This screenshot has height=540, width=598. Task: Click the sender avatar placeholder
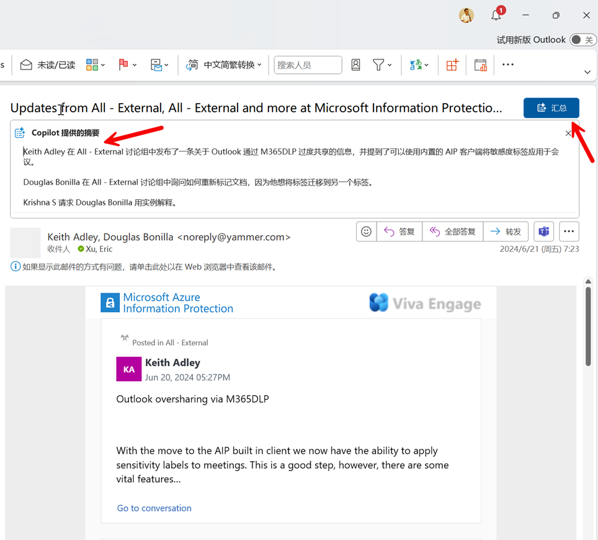pyautogui.click(x=25, y=243)
